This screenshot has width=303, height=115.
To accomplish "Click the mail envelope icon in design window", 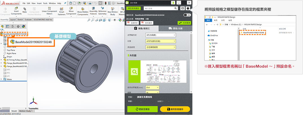I will [182, 8].
